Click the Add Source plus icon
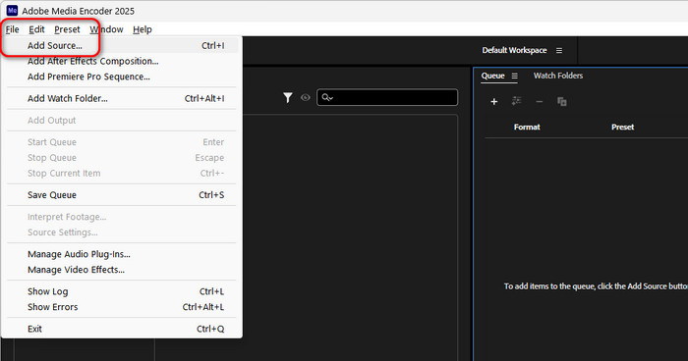The image size is (688, 361). [494, 102]
